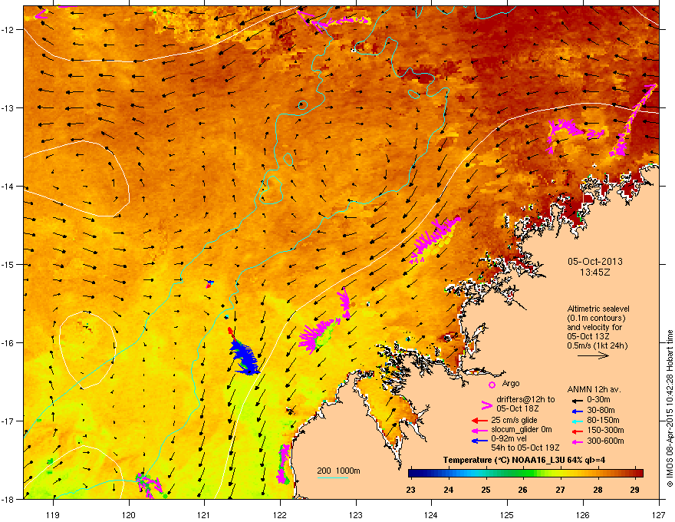
Task: Click the 'Temperature (°C) NOAA16_L3U 64% ql>=4' title
Action: 524,460
